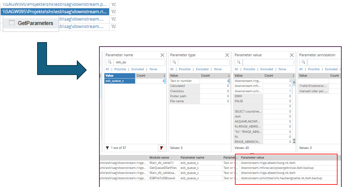The width and height of the screenshot is (348, 187).
Task: Click the 'All' link under Parameter annotation
Action: (x=301, y=69)
